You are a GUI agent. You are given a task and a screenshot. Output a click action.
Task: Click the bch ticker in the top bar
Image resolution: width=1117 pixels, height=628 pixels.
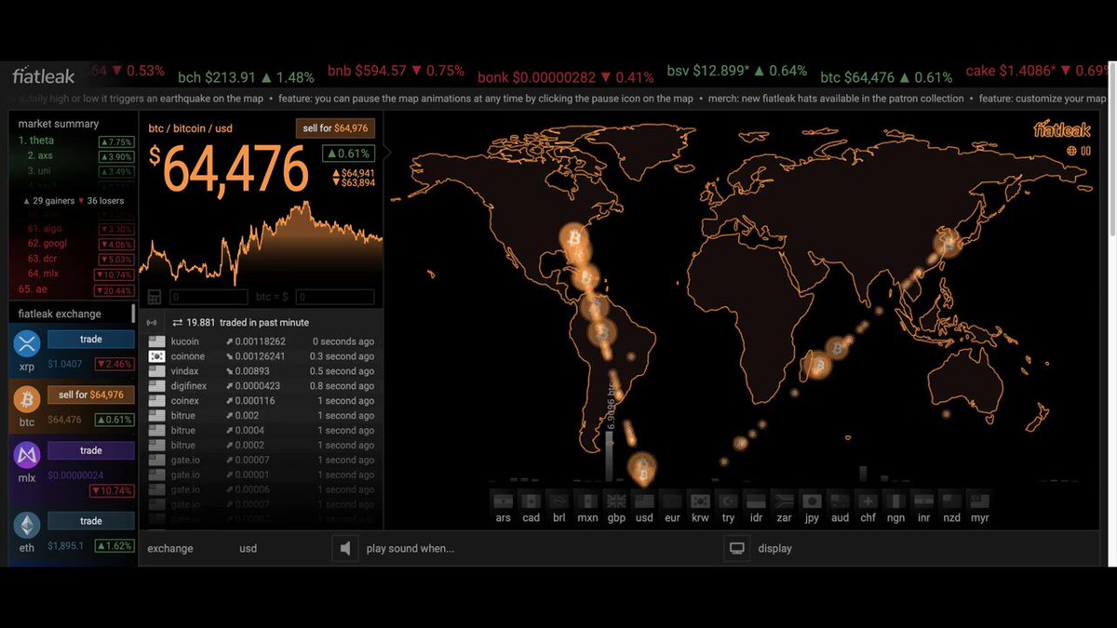pos(247,77)
